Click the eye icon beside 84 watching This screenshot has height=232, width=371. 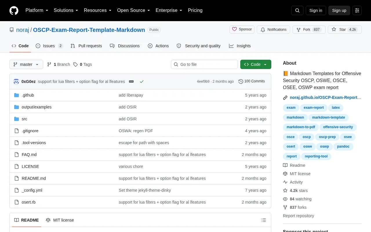285,199
